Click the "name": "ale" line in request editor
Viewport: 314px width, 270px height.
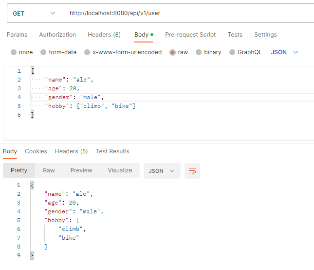69,80
